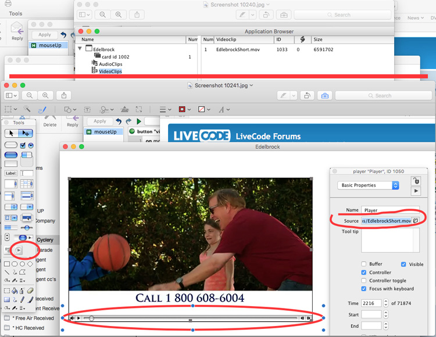The height and width of the screenshot is (337, 436).
Task: Click the zoom in magnifier in Preview
Action: 45,95
